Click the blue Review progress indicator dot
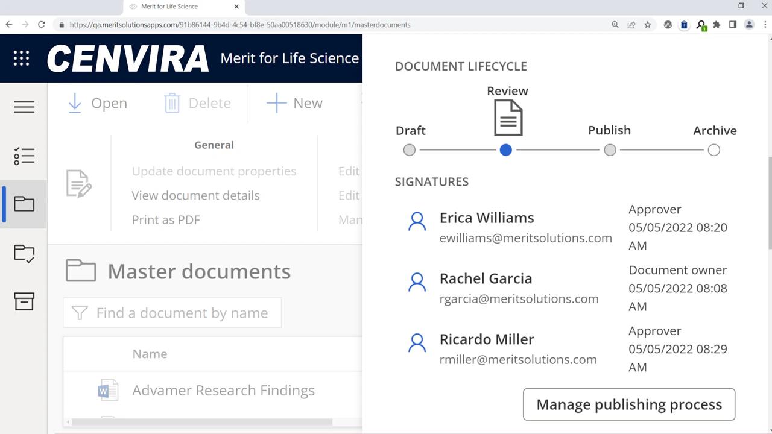The height and width of the screenshot is (434, 772). click(505, 150)
